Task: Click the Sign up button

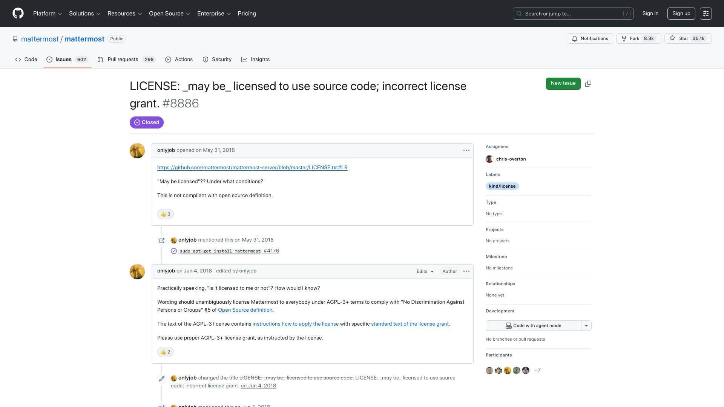Action: click(681, 14)
